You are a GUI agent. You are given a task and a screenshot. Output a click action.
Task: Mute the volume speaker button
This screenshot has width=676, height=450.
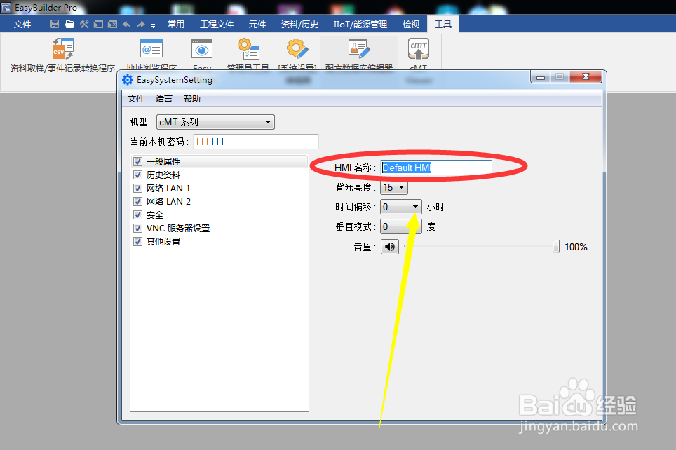390,247
